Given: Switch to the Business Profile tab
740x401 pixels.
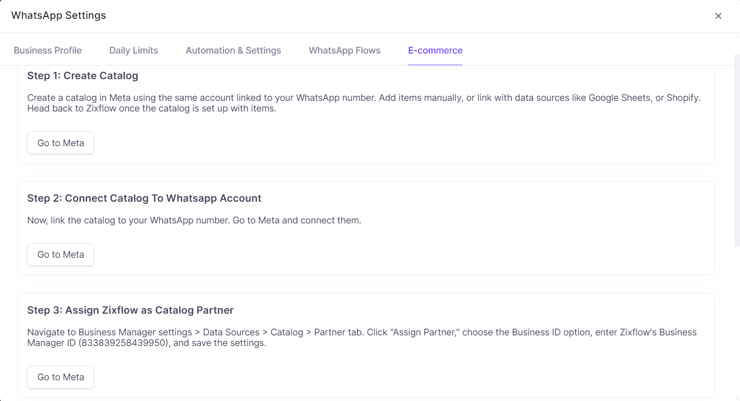Looking at the screenshot, I should coord(48,50).
